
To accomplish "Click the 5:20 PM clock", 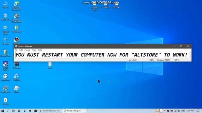I will tap(190, 111).
